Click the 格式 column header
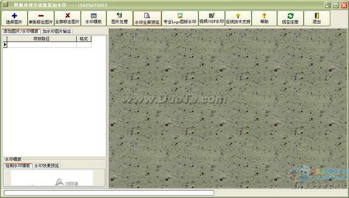The width and height of the screenshot is (349, 198). click(x=84, y=39)
